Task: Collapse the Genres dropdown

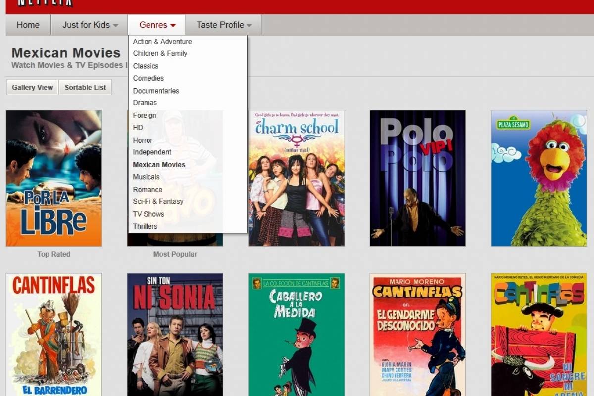Action: click(157, 25)
